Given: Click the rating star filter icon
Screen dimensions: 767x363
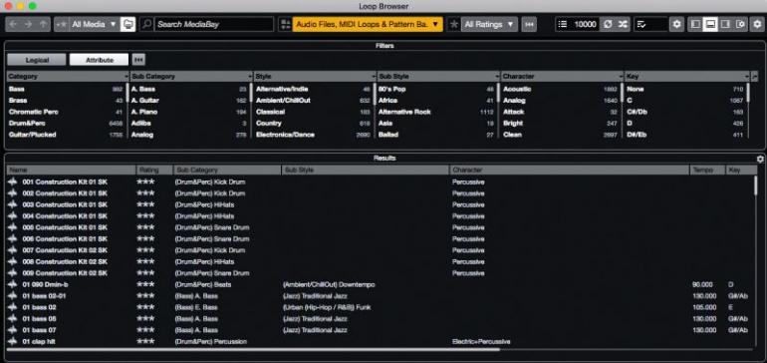Looking at the screenshot, I should 454,24.
